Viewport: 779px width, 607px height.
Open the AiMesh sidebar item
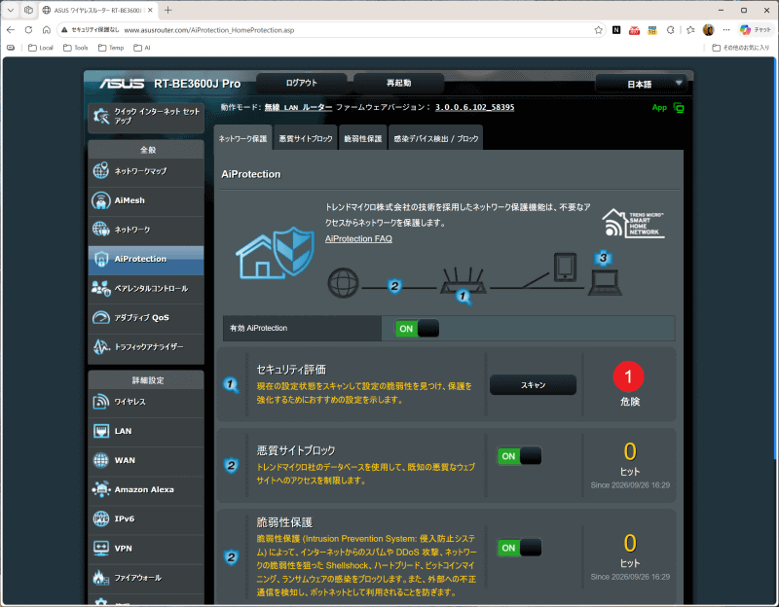[146, 200]
